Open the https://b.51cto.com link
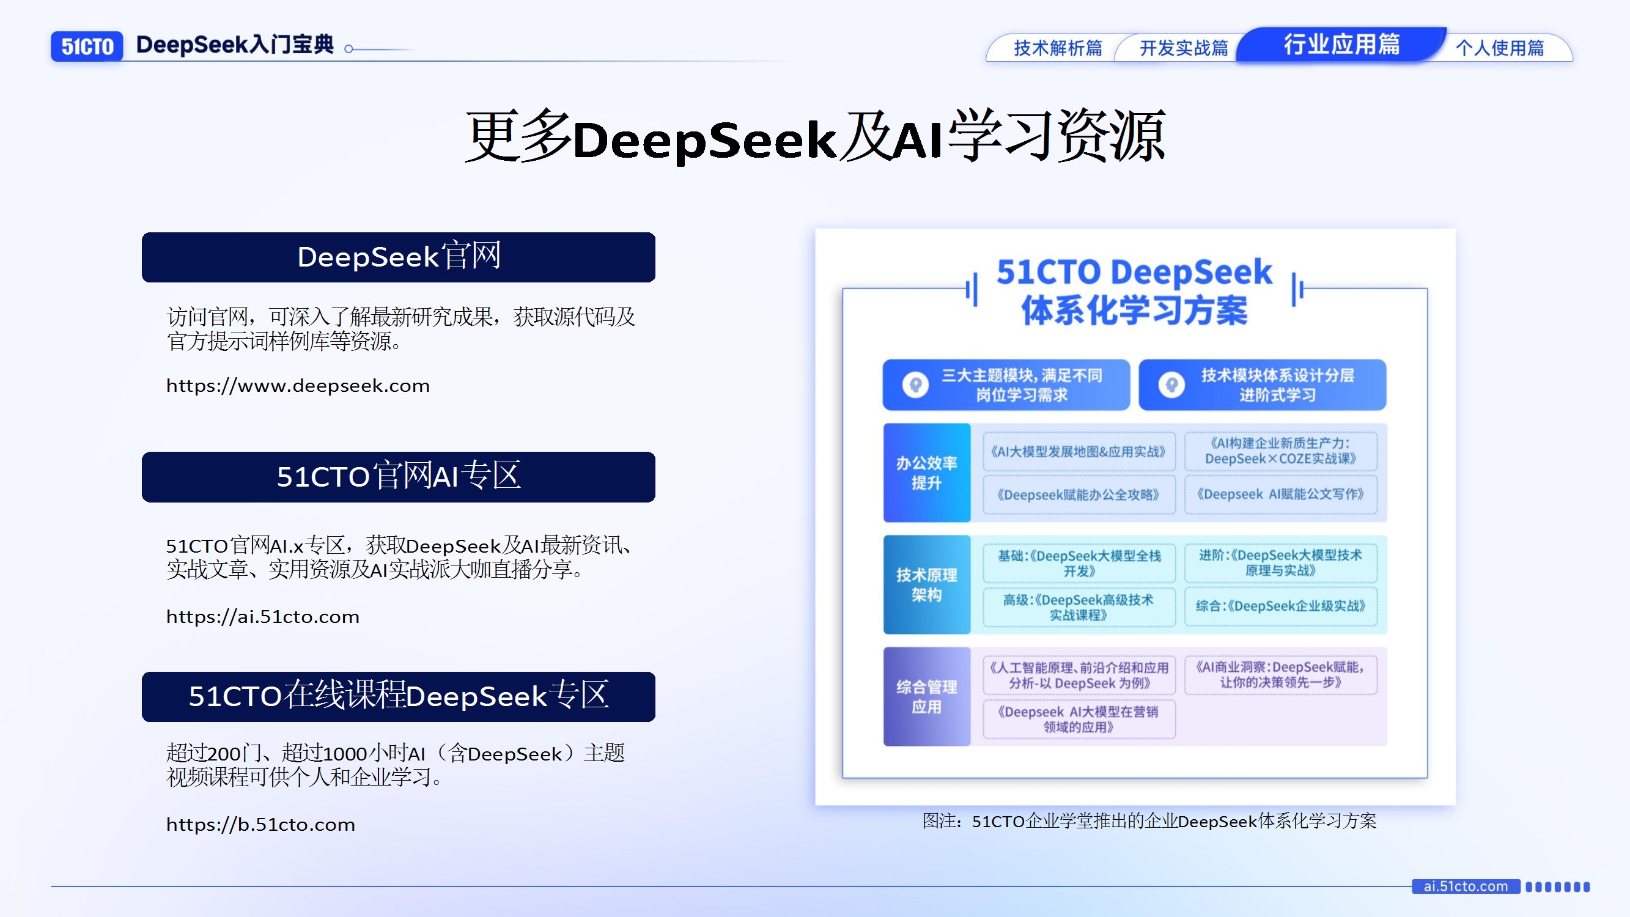 (x=260, y=824)
